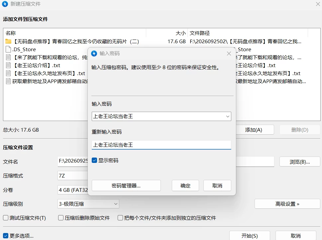Click the 名称 column header
This screenshot has width=322, height=240.
coord(11,33)
